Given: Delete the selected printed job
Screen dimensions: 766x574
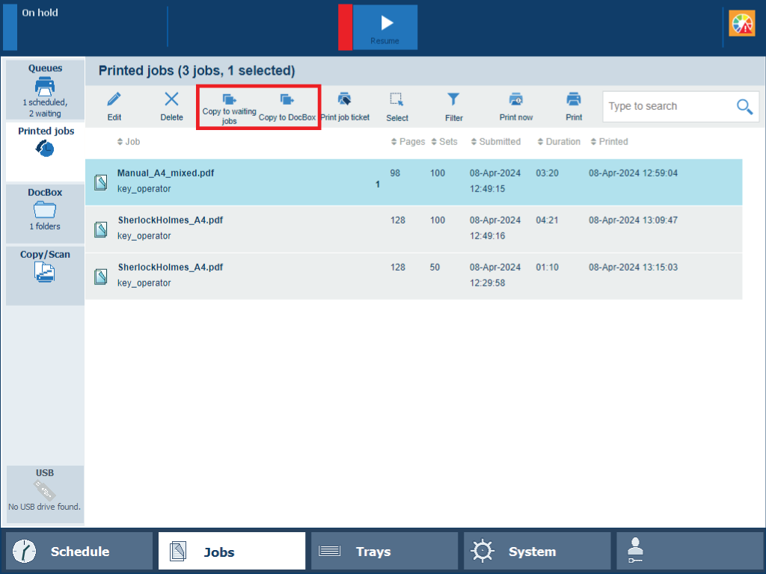Looking at the screenshot, I should [171, 99].
